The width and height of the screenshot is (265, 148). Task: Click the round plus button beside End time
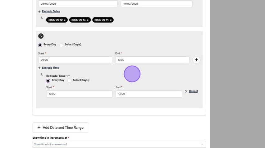tap(196, 60)
